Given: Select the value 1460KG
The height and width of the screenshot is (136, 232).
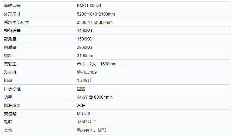Looking at the screenshot, I should [x=84, y=31].
